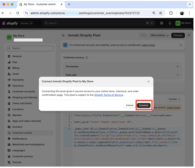The width and height of the screenshot is (195, 168).
Task: Click My Store name in settings sidebar
Action: tap(19, 36)
